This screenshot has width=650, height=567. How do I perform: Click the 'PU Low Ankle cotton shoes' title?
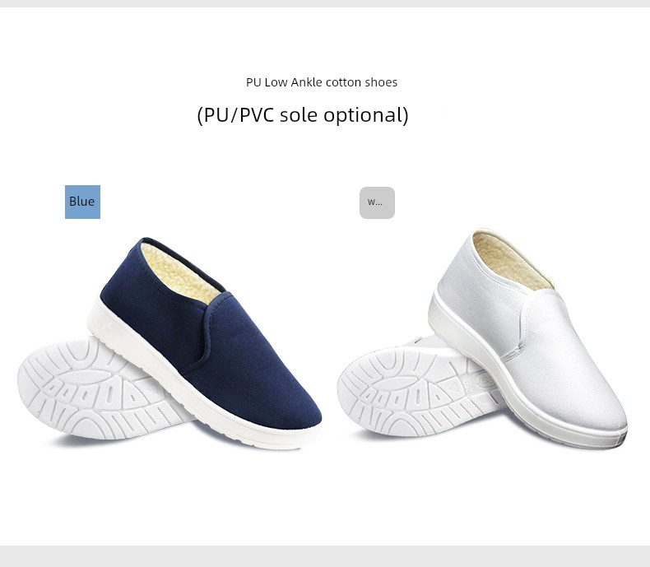tap(322, 82)
